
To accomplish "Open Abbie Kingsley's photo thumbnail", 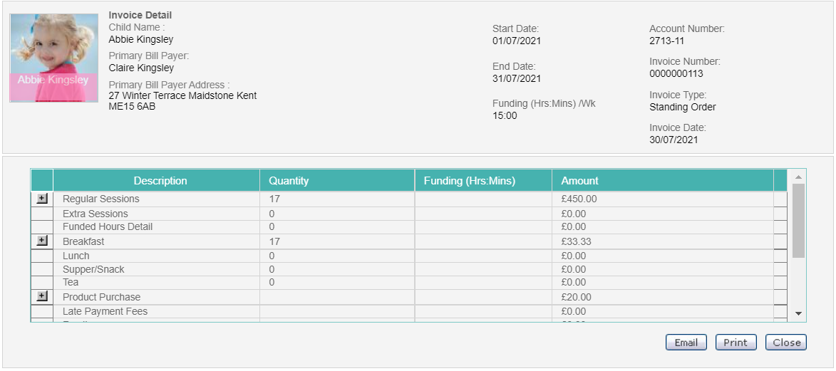I will pyautogui.click(x=54, y=58).
